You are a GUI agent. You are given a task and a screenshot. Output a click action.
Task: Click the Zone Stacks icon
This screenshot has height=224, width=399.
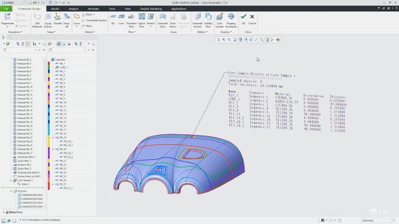pyautogui.click(x=173, y=17)
